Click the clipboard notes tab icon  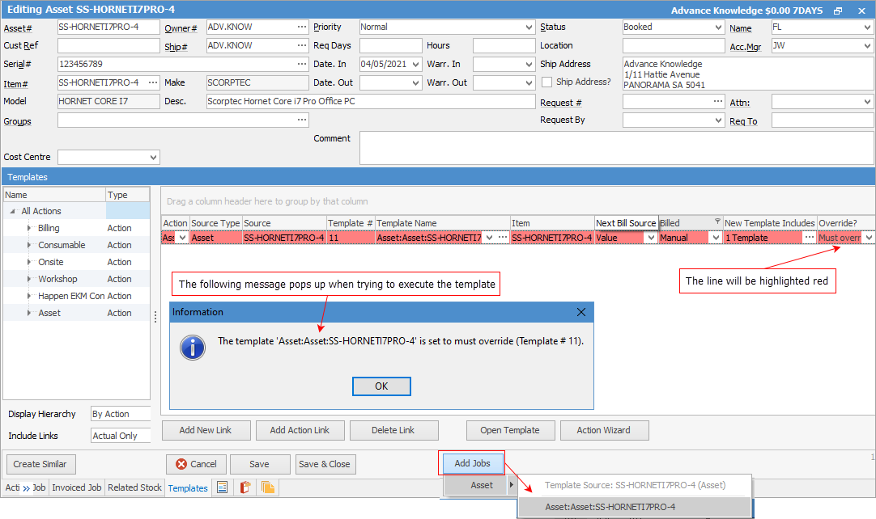(245, 487)
